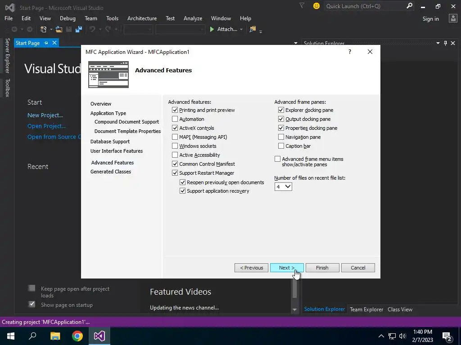Uncheck Reopen previously open documents
The height and width of the screenshot is (345, 461).
183,182
